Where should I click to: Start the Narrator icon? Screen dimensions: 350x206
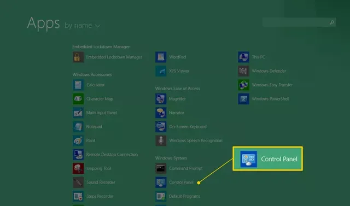pyautogui.click(x=161, y=113)
